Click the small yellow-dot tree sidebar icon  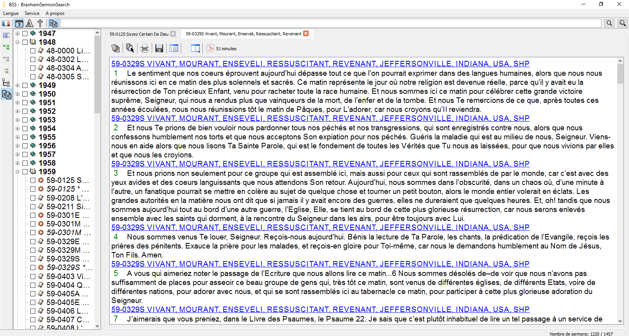6,71
